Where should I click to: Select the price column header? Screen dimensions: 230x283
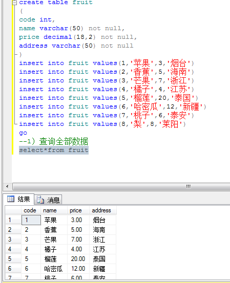click(78, 210)
